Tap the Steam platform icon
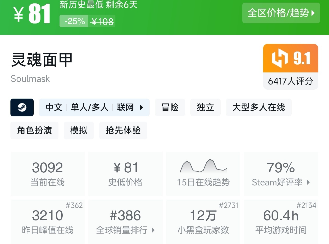Screen dimensions: 329x244 click(22, 107)
